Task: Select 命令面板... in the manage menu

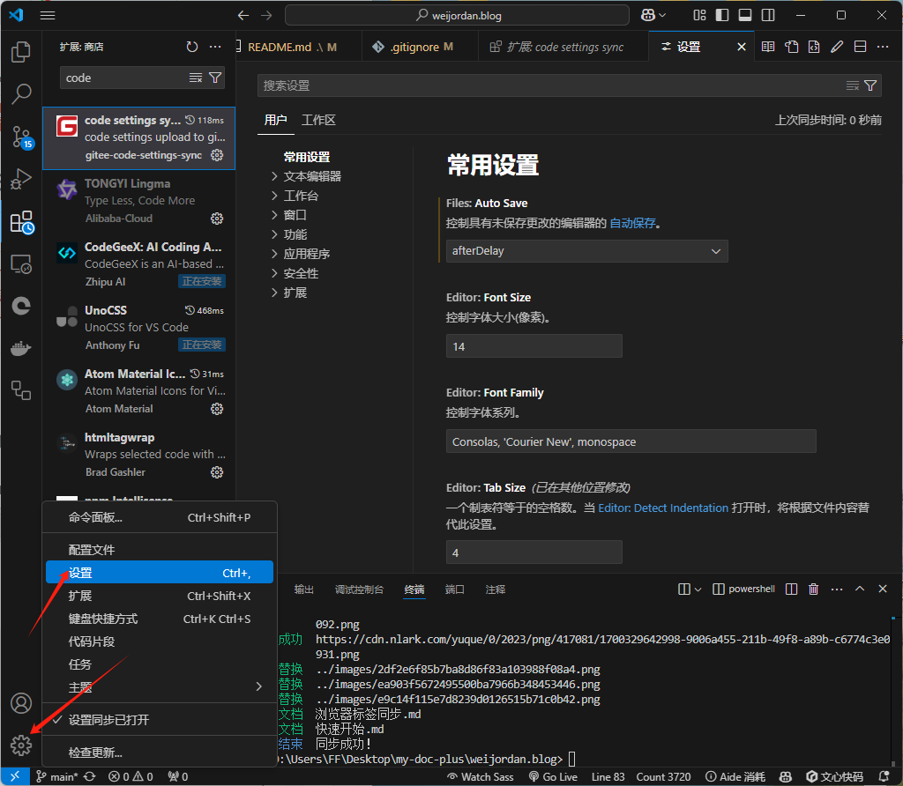Action: click(160, 517)
